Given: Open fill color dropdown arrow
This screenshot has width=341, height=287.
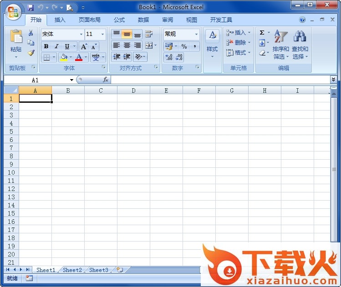Looking at the screenshot, I should [71, 57].
